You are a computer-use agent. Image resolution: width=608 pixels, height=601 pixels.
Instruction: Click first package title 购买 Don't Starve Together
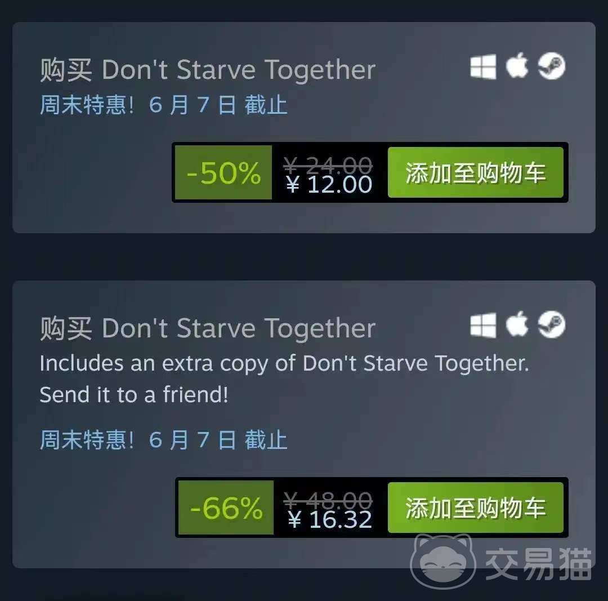point(208,70)
